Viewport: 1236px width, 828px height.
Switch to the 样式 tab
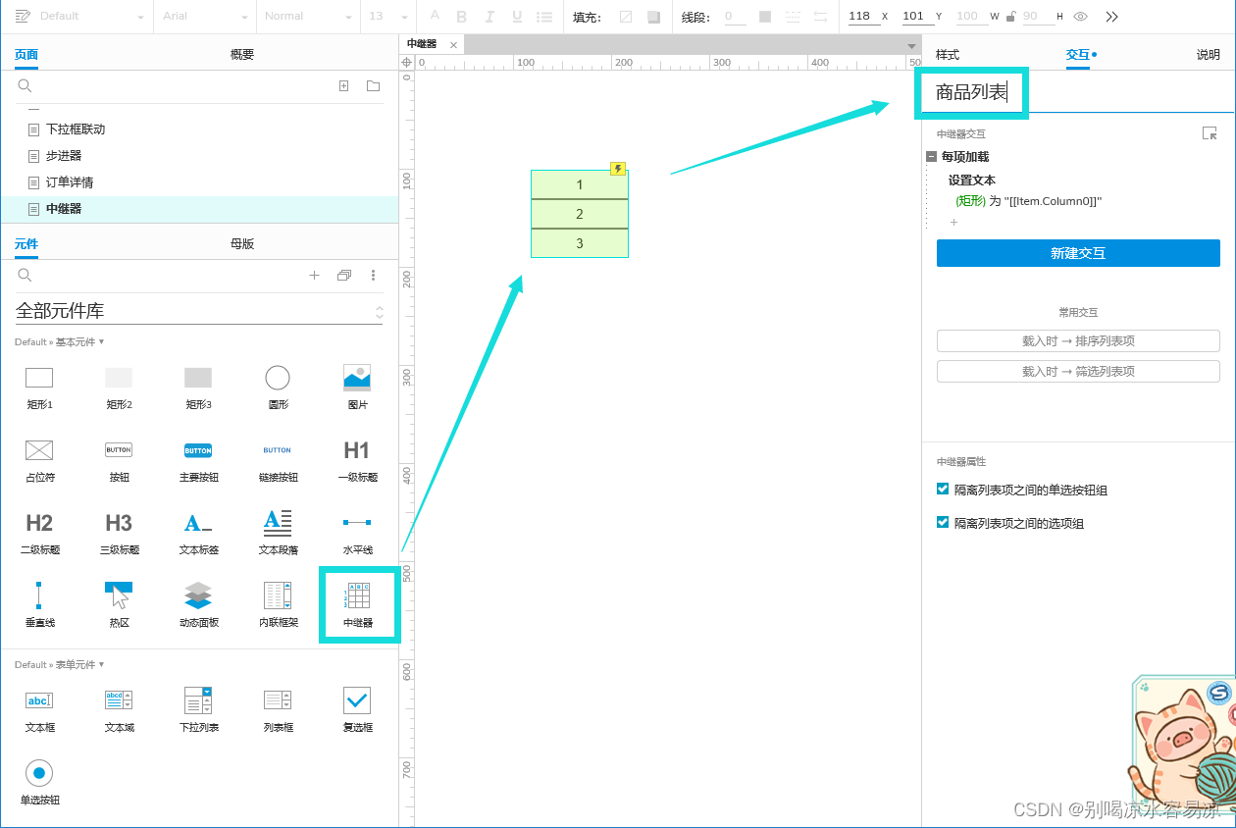(948, 54)
